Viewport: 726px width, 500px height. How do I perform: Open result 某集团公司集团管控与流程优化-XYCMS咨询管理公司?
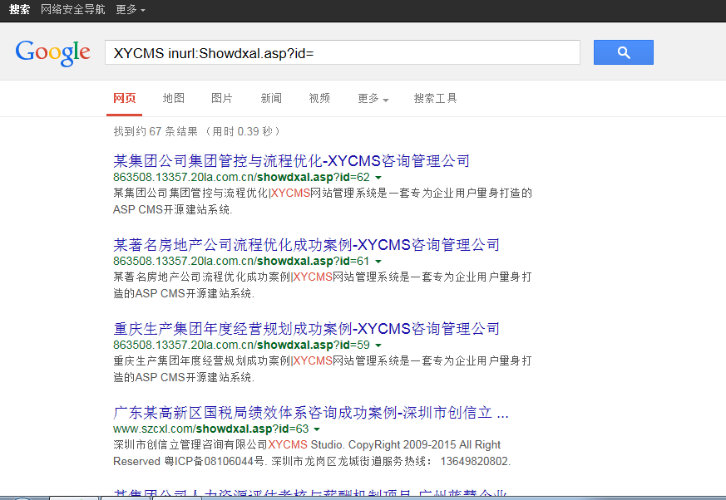point(291,161)
